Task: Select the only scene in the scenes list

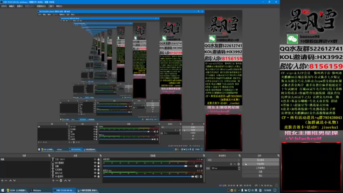Action: (x=25, y=159)
